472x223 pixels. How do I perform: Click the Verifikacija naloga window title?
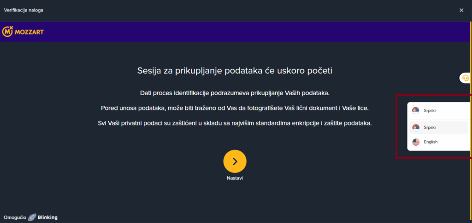click(x=24, y=10)
